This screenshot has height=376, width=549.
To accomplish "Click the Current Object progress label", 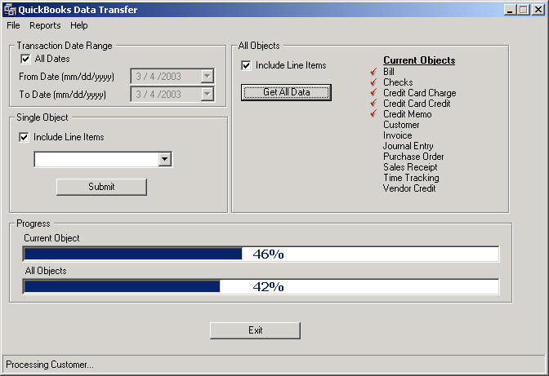I will (x=51, y=238).
